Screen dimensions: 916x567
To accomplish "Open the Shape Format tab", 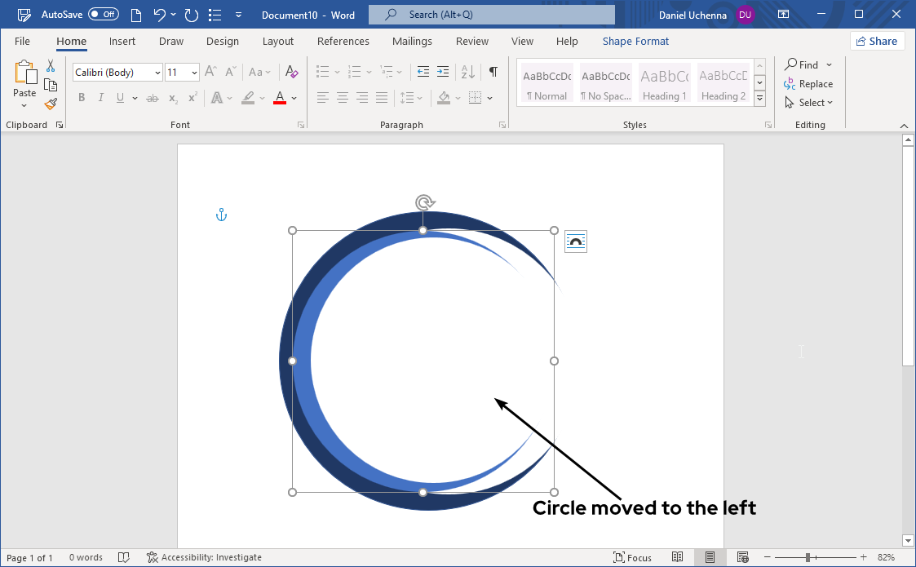I will 635,41.
